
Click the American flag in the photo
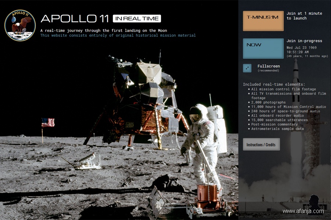[x=48, y=122]
